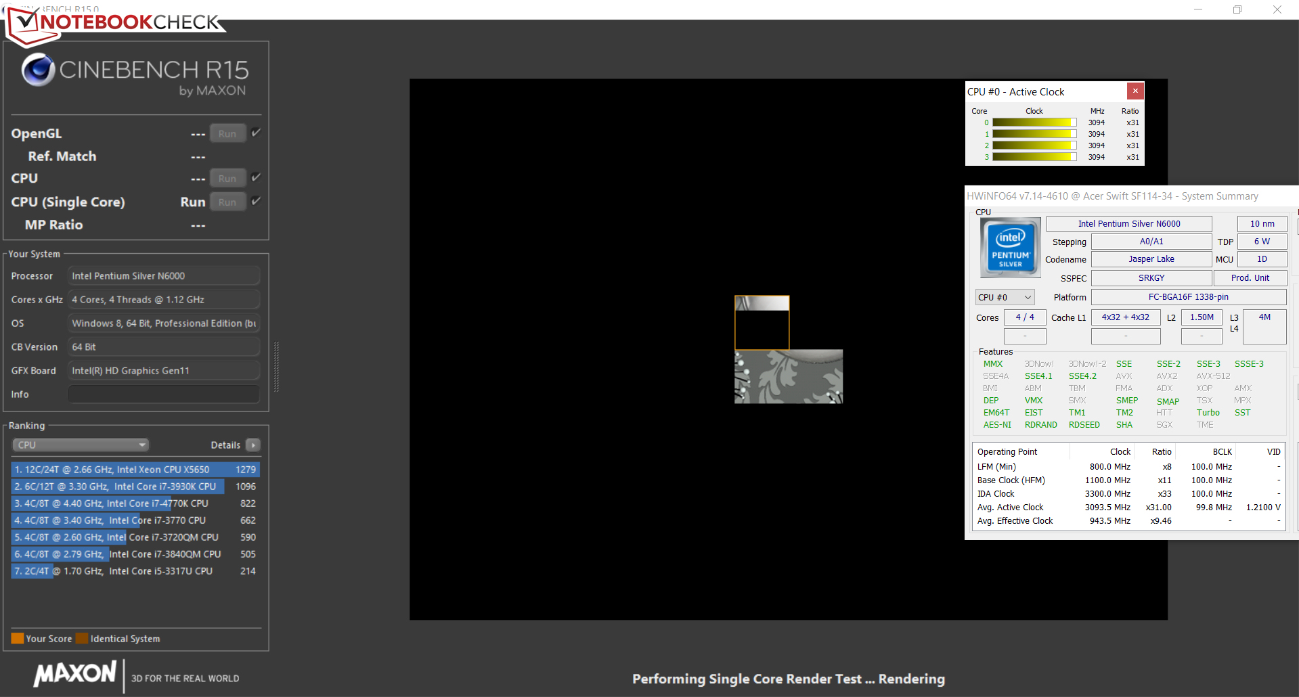The width and height of the screenshot is (1299, 697).
Task: Click the OS field showing Windows 8
Action: [x=164, y=323]
